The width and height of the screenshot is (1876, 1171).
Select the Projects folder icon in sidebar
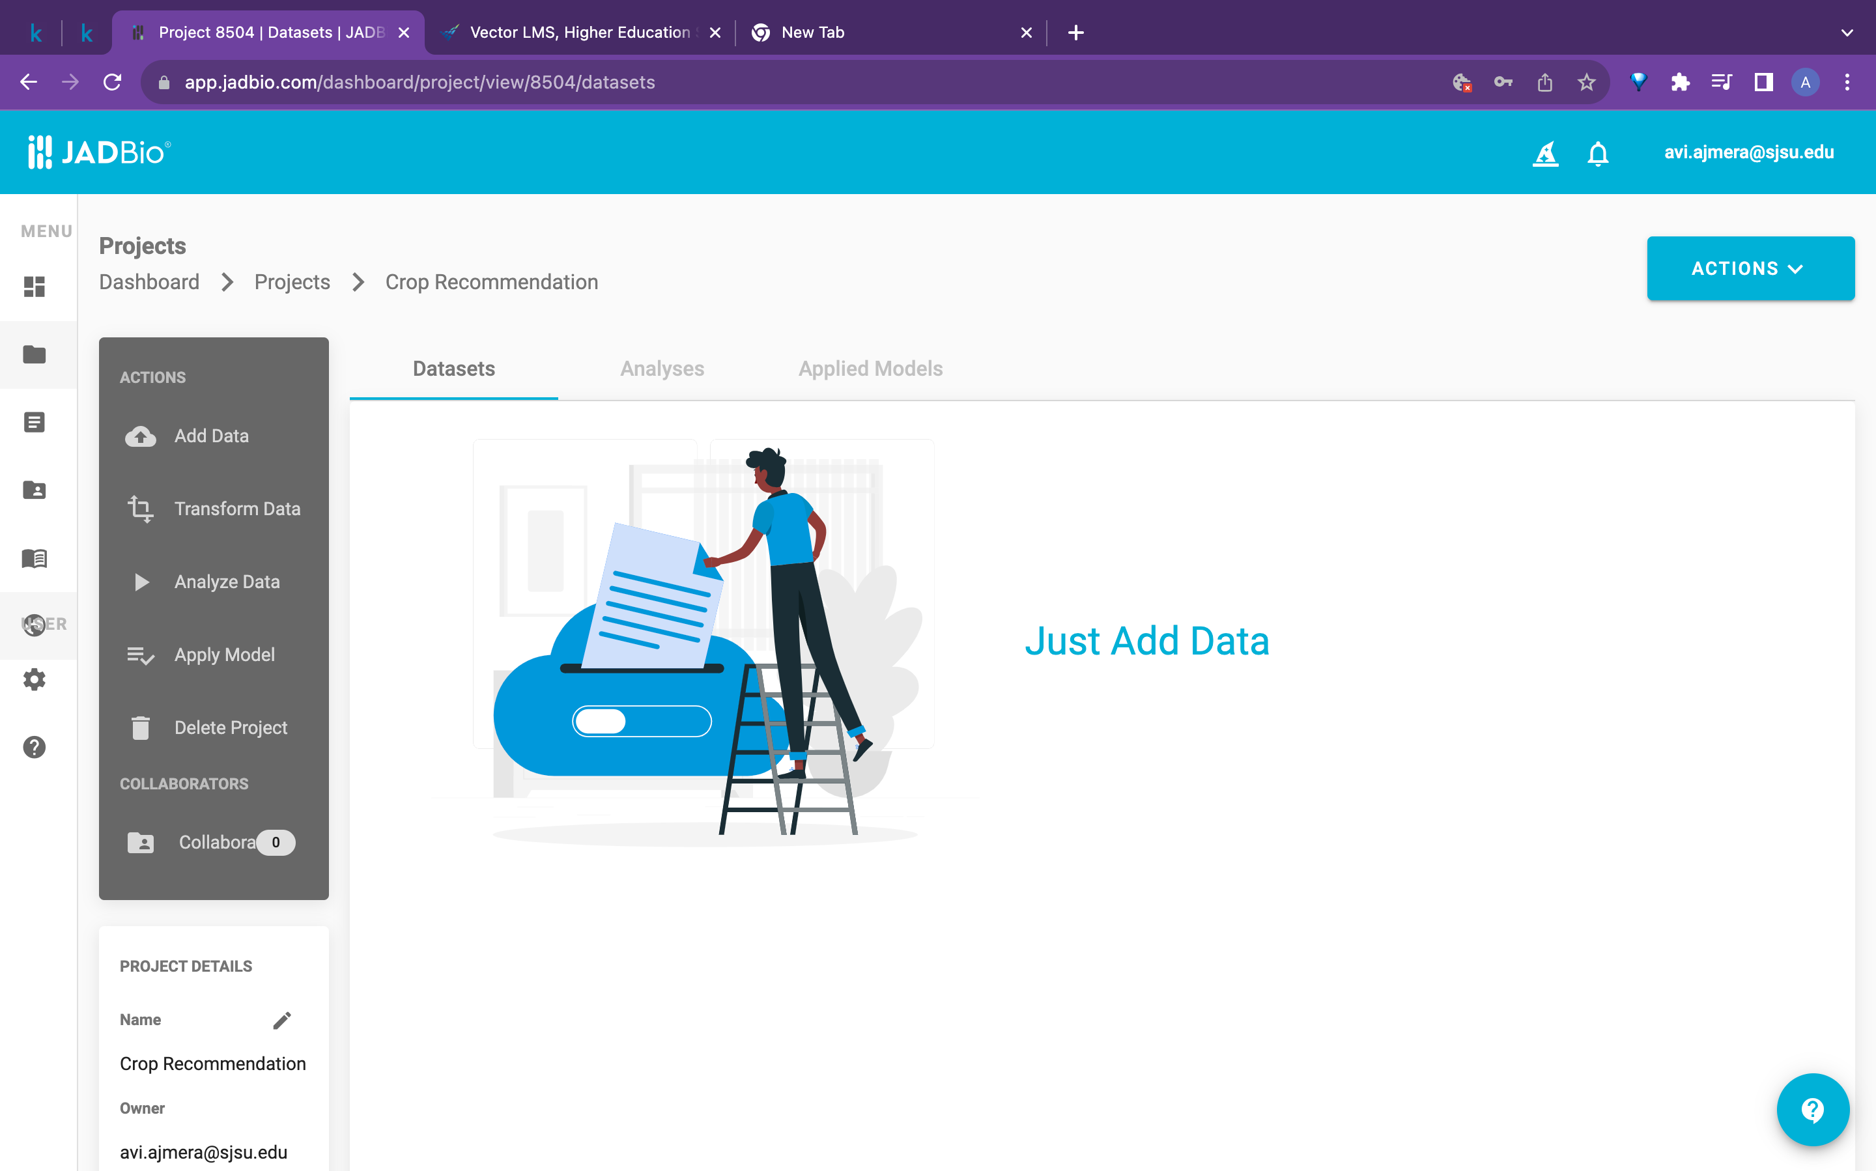pos(34,355)
